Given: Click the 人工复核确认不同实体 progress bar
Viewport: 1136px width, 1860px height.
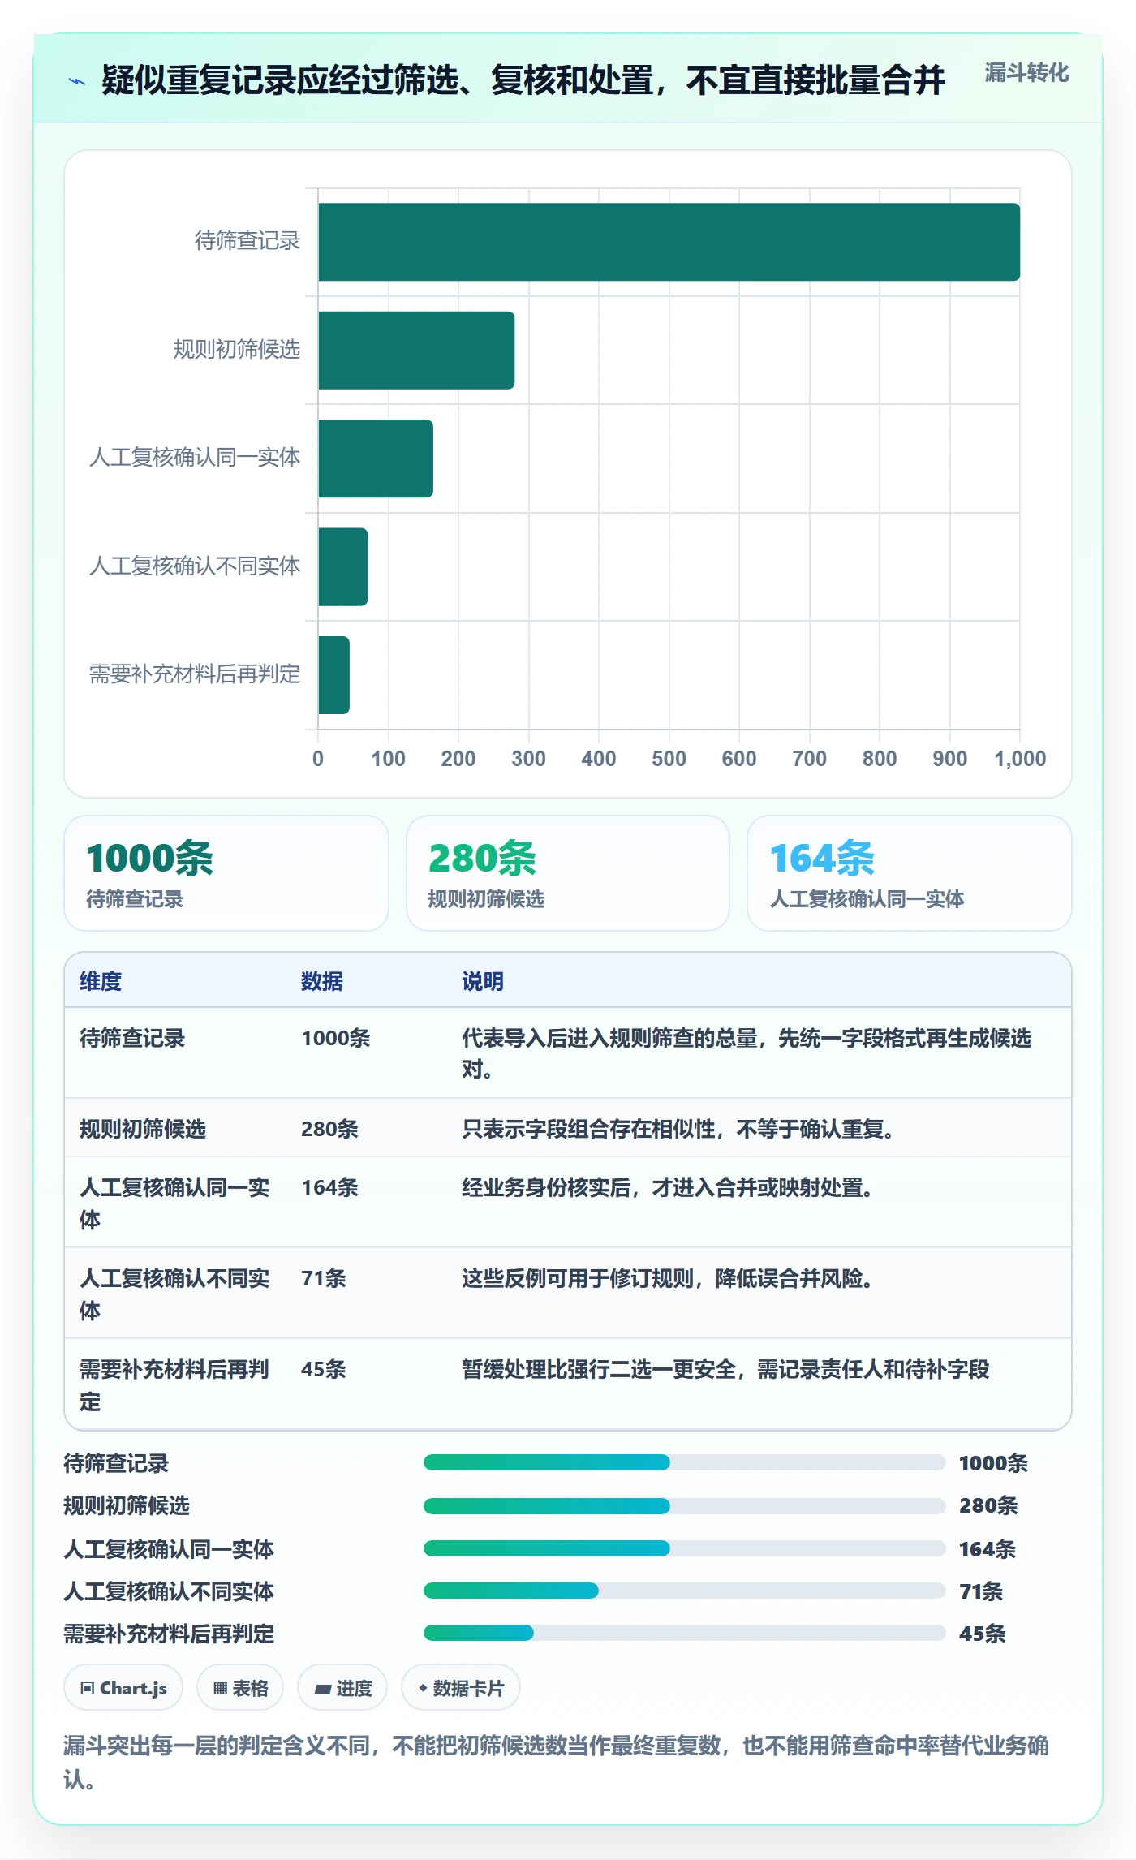Looking at the screenshot, I should tap(684, 1591).
